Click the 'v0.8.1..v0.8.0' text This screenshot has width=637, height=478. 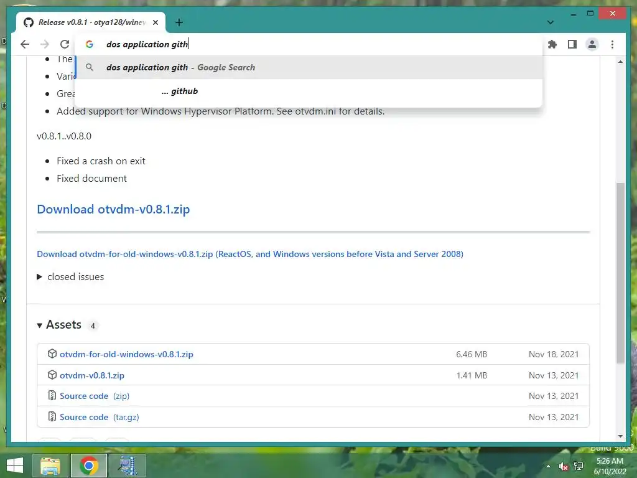[64, 136]
